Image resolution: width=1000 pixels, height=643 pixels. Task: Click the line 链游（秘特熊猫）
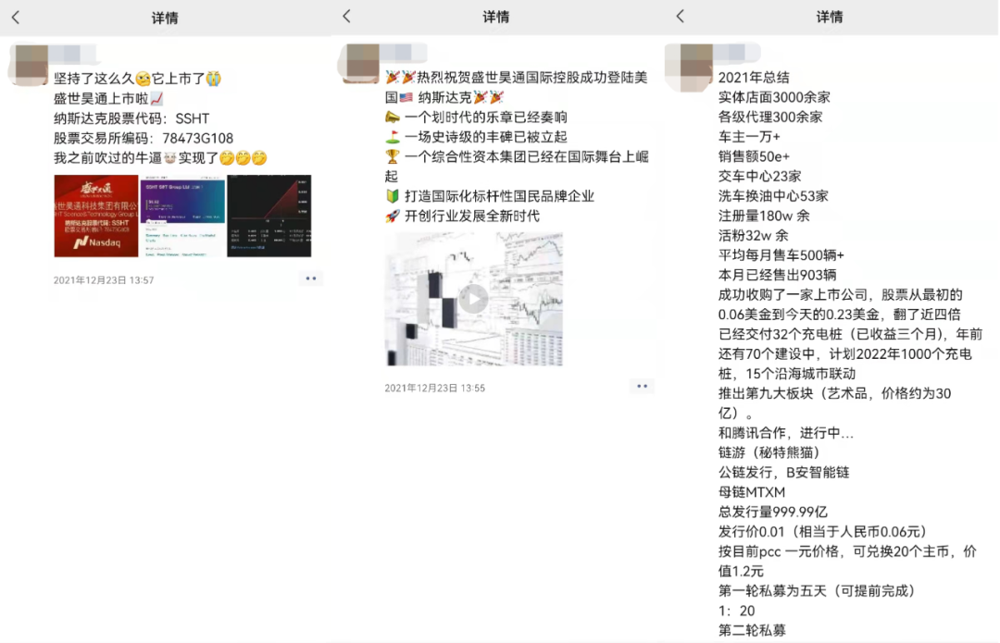point(769,453)
